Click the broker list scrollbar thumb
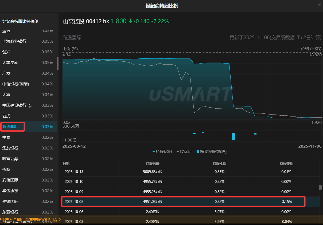This screenshot has height=225, width=323. [x=58, y=64]
